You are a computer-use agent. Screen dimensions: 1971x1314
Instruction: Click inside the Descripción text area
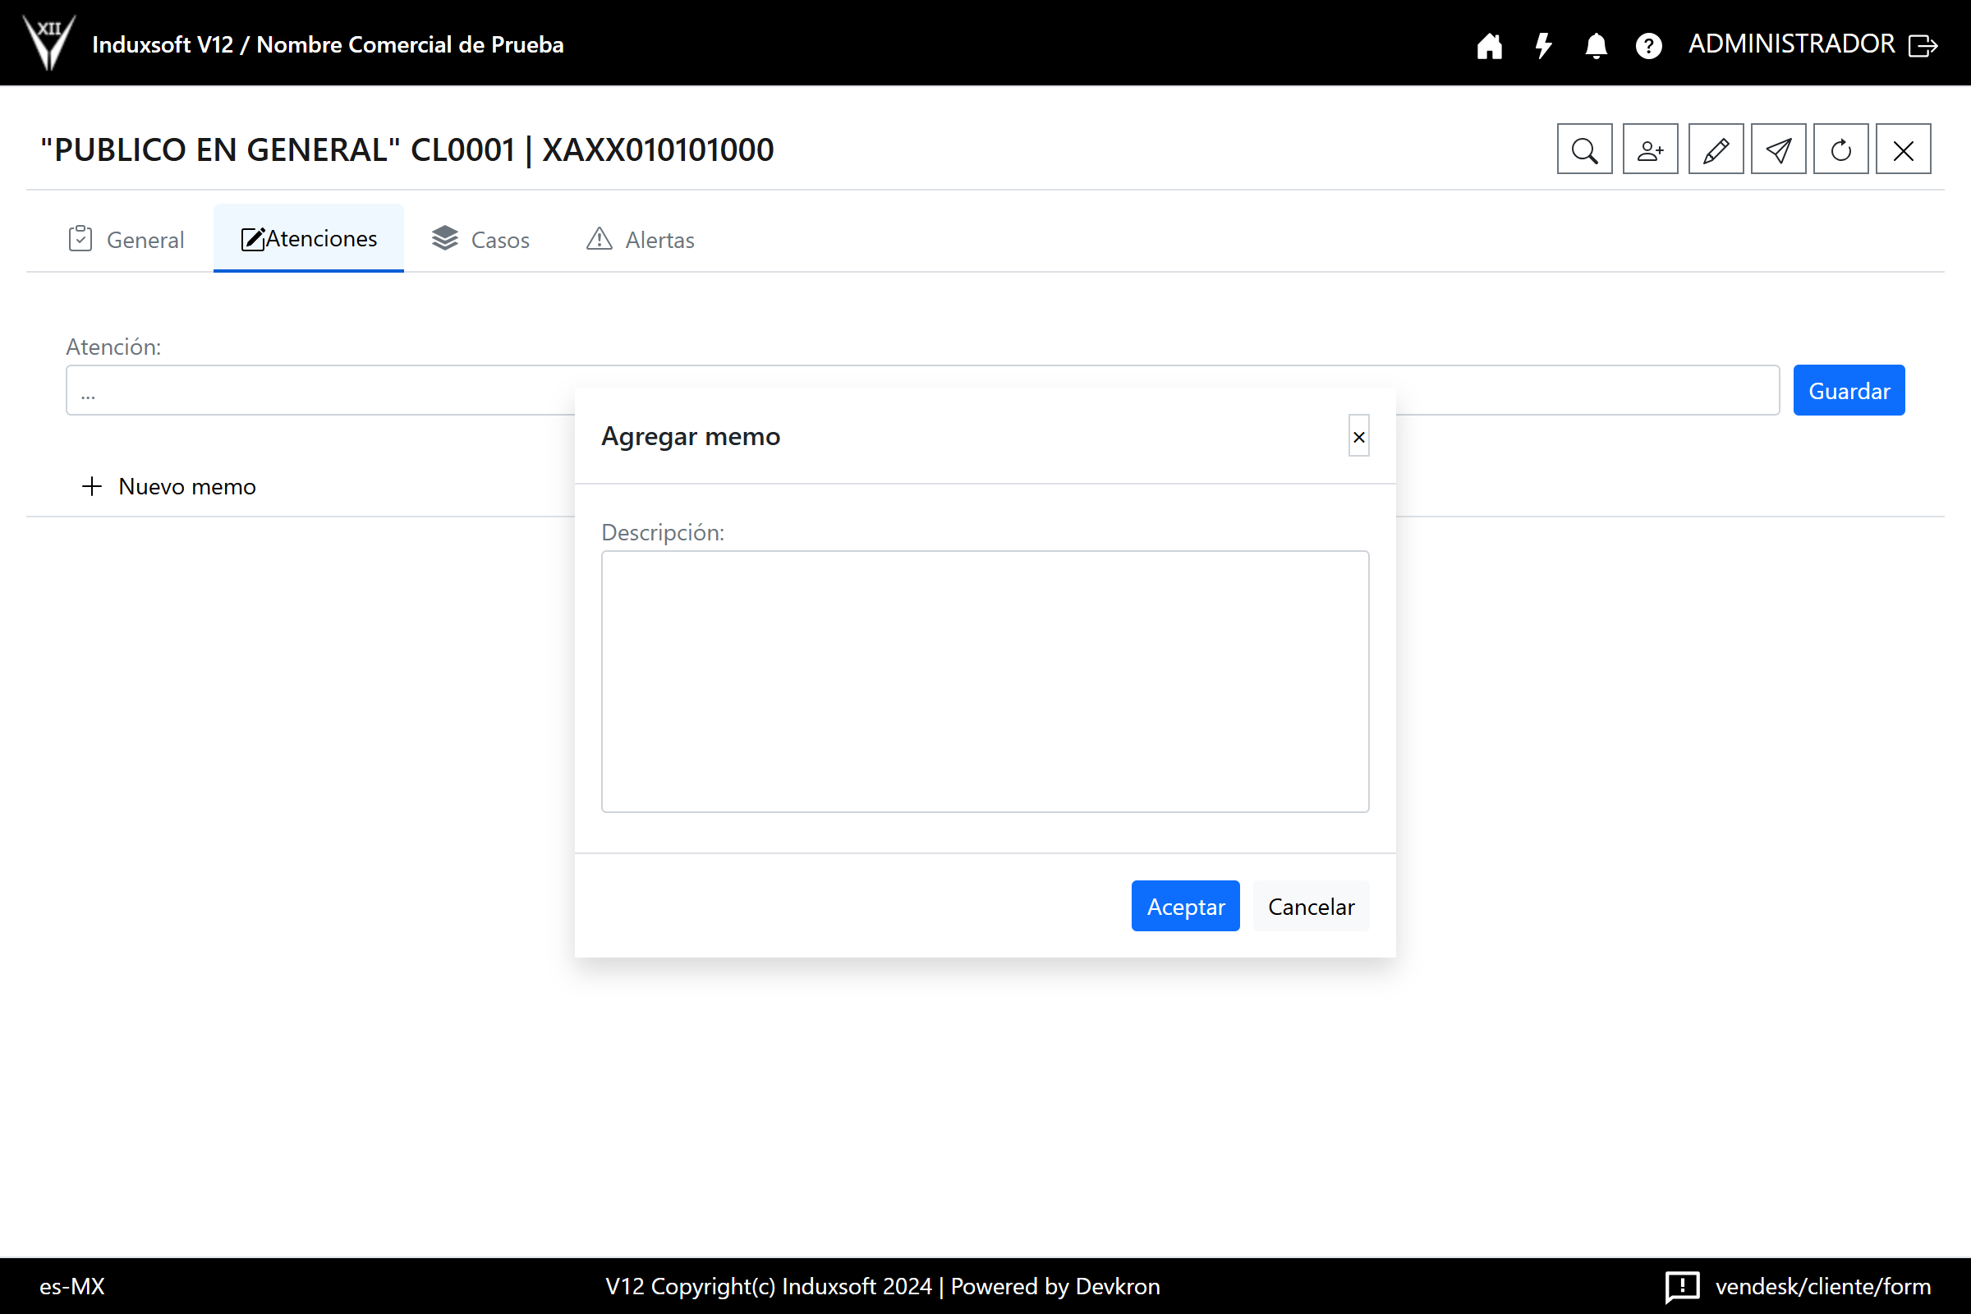[985, 681]
